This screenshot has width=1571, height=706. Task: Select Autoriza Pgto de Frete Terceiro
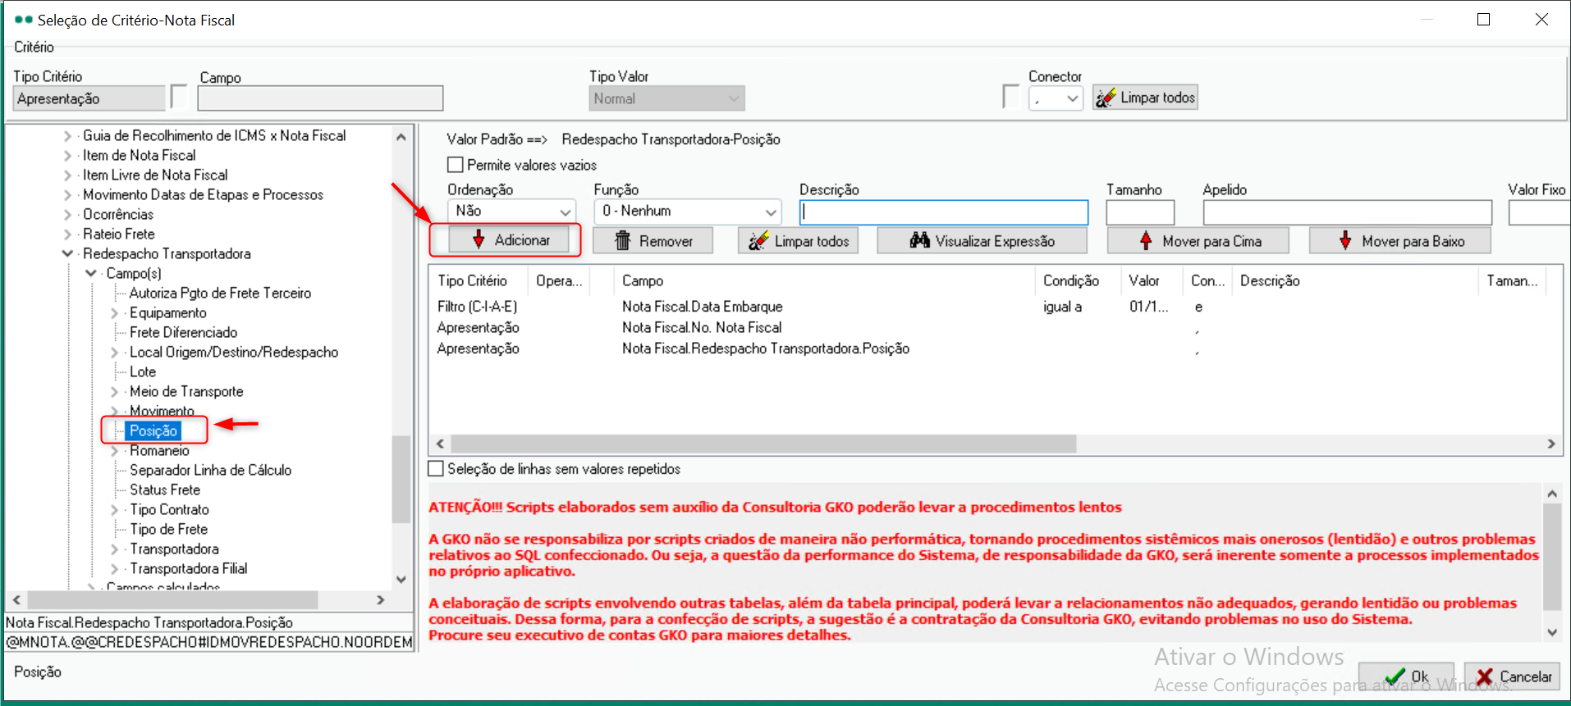click(x=220, y=293)
